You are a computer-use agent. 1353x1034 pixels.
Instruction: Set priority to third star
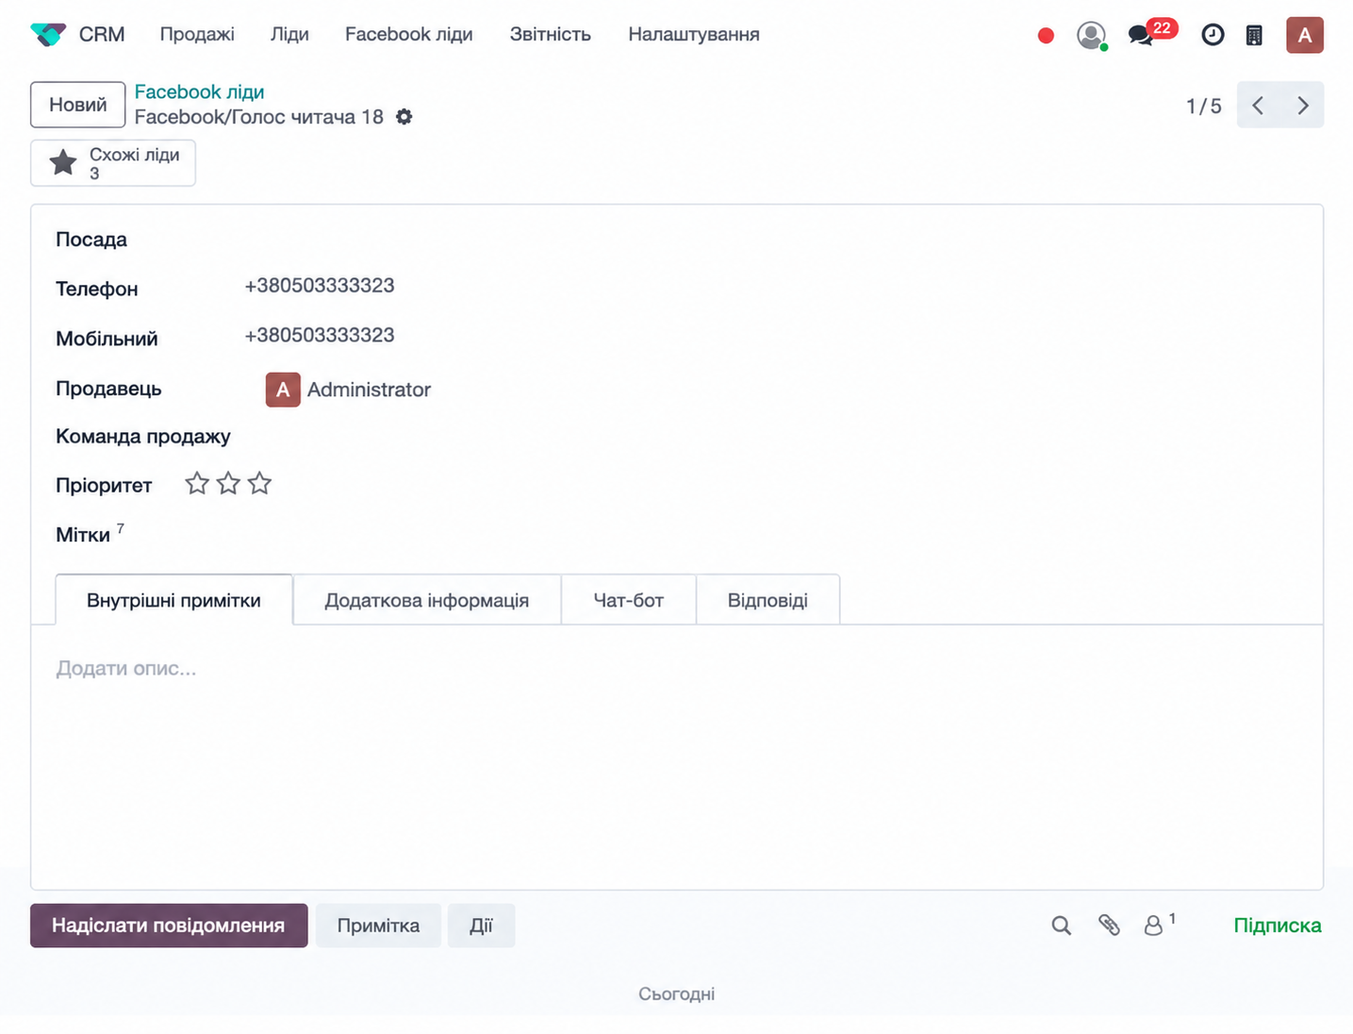click(x=259, y=484)
